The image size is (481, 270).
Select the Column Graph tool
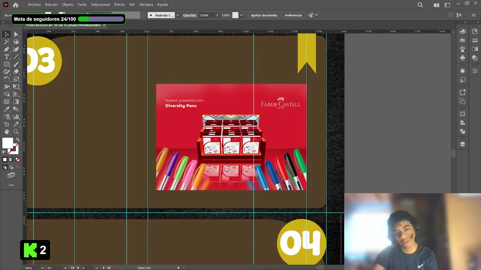(x=16, y=117)
